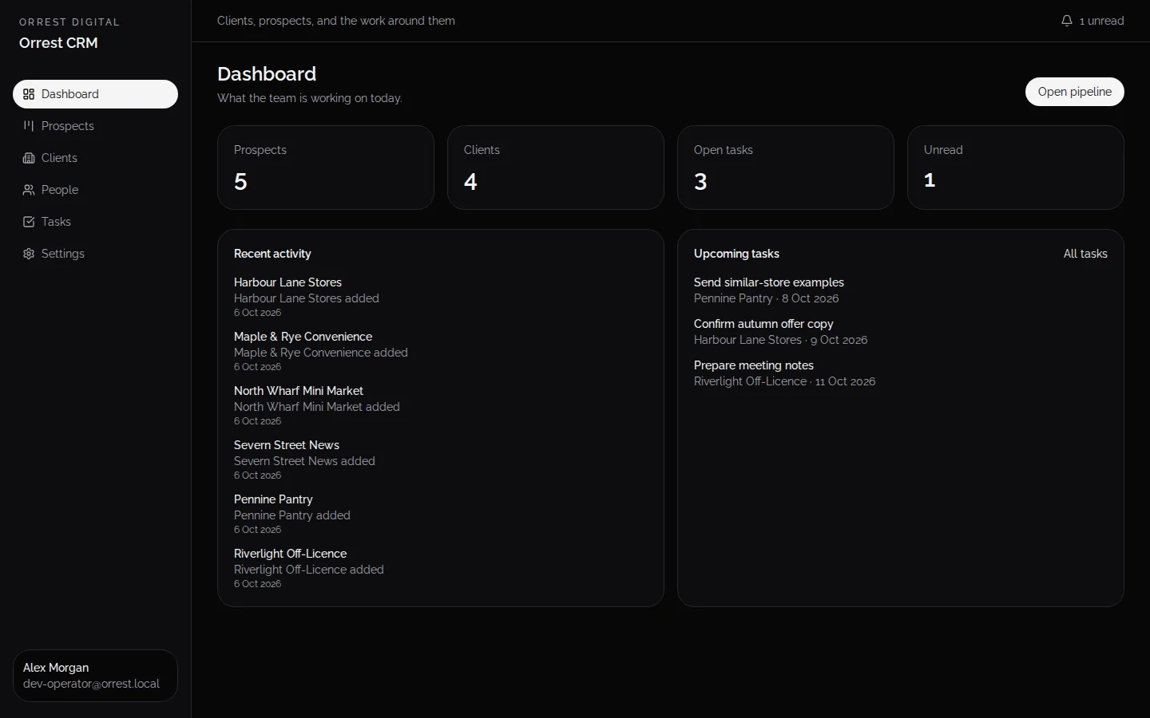Screen dimensions: 1150x718
Task: Click the Settings gear icon
Action: click(x=29, y=254)
